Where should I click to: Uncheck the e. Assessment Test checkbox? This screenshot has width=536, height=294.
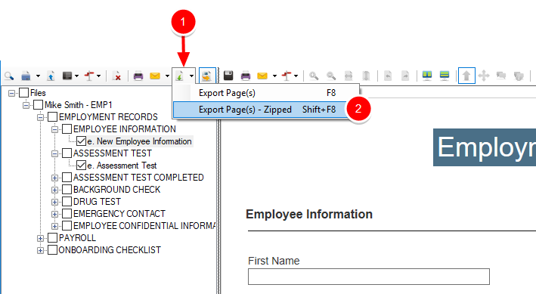82,166
